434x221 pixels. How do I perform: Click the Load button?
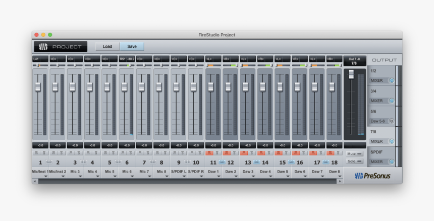(x=107, y=46)
